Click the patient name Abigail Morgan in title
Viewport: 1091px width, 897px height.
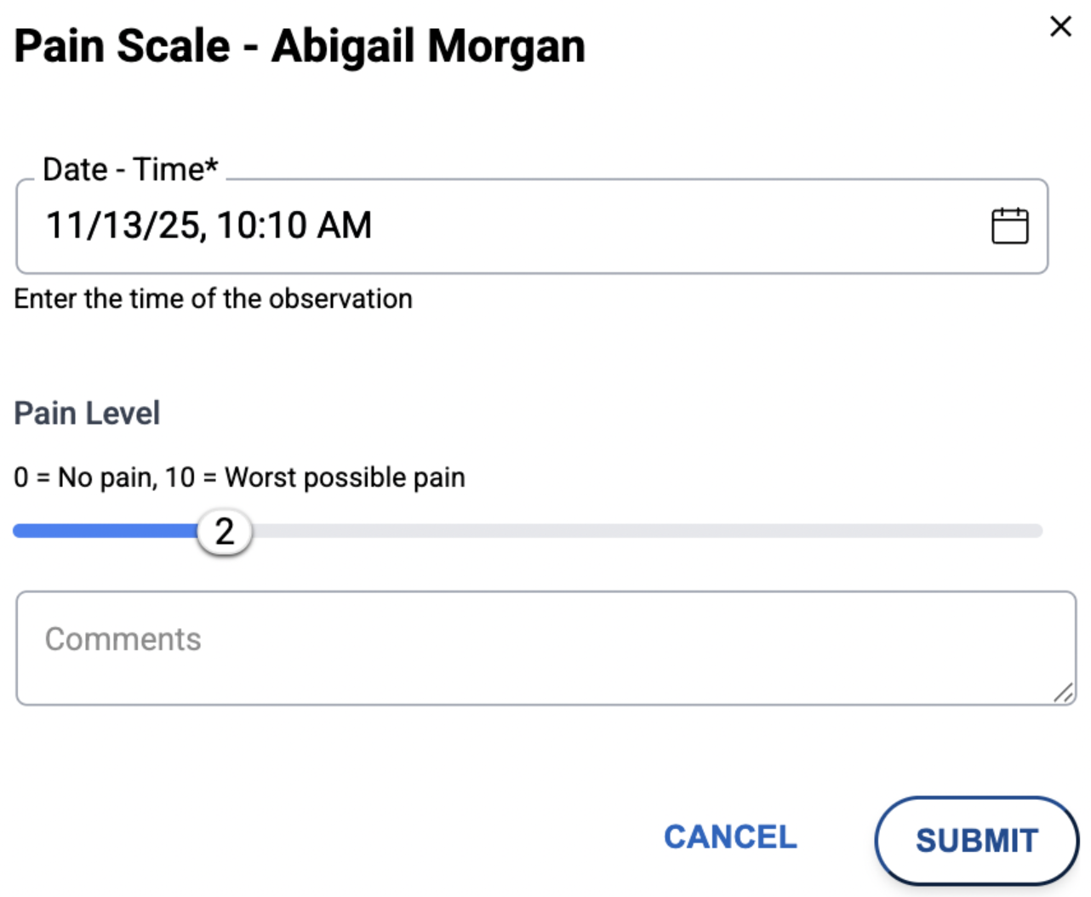[x=428, y=46]
